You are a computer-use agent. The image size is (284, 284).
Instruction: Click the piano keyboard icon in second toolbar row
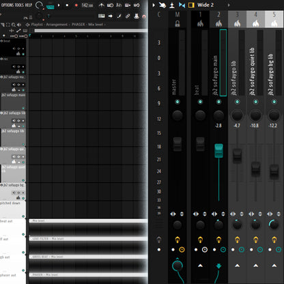pyautogui.click(x=102, y=16)
